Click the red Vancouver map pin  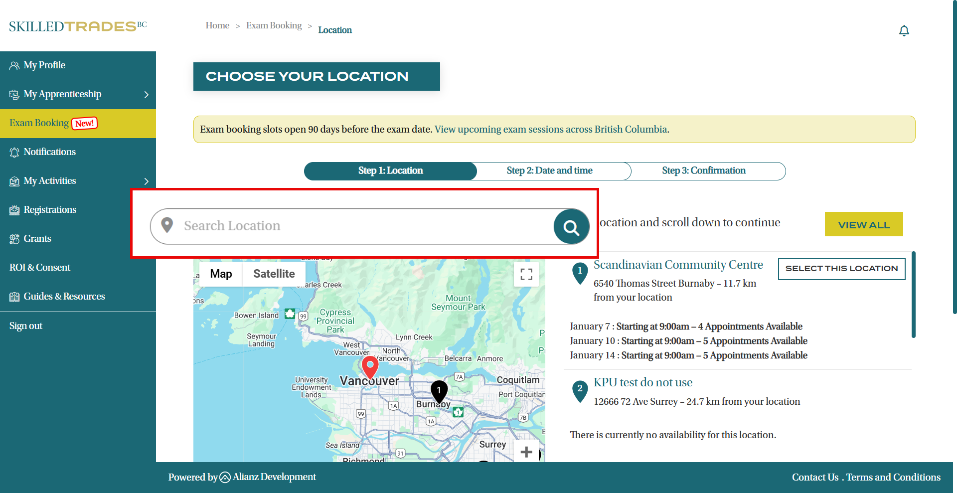coord(370,367)
